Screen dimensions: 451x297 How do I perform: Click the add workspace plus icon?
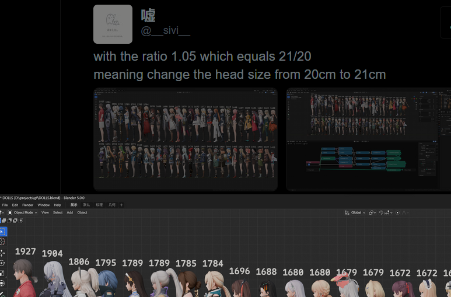[x=121, y=205]
